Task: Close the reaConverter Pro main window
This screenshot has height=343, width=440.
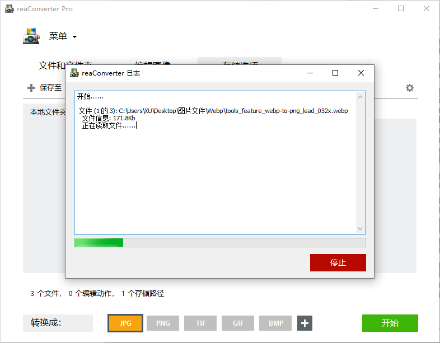Action: click(427, 9)
